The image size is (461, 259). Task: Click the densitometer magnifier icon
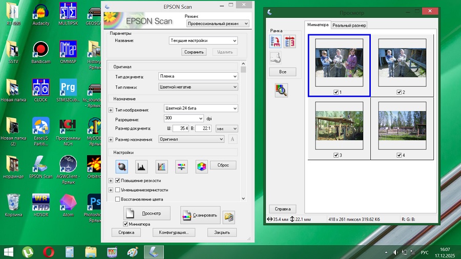(281, 91)
